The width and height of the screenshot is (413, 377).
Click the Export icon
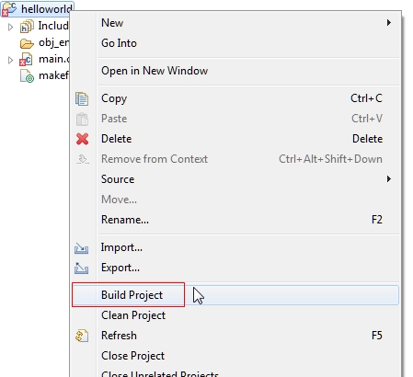click(81, 268)
